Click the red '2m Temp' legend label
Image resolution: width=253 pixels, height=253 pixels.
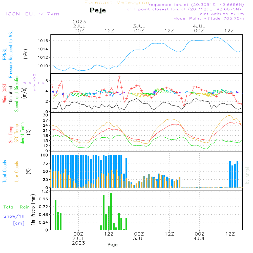tap(10, 134)
